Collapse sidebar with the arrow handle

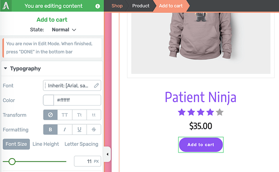click(x=107, y=154)
